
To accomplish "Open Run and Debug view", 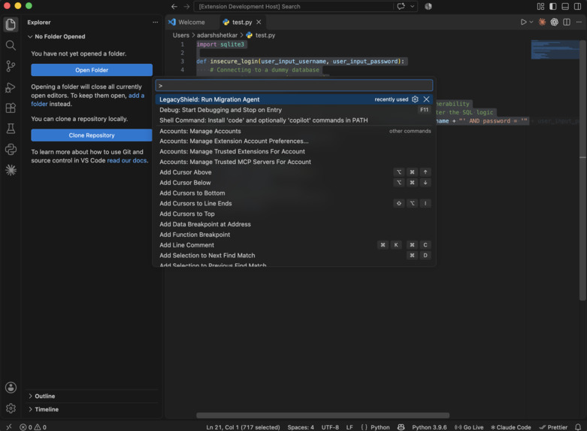I will [11, 87].
